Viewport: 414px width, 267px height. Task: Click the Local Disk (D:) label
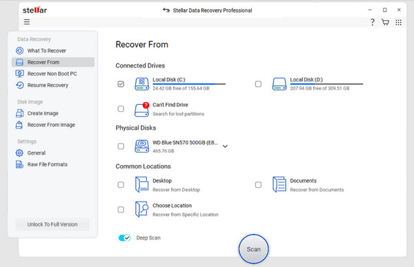point(306,79)
